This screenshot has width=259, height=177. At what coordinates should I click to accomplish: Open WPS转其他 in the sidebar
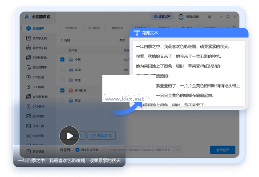point(37,97)
